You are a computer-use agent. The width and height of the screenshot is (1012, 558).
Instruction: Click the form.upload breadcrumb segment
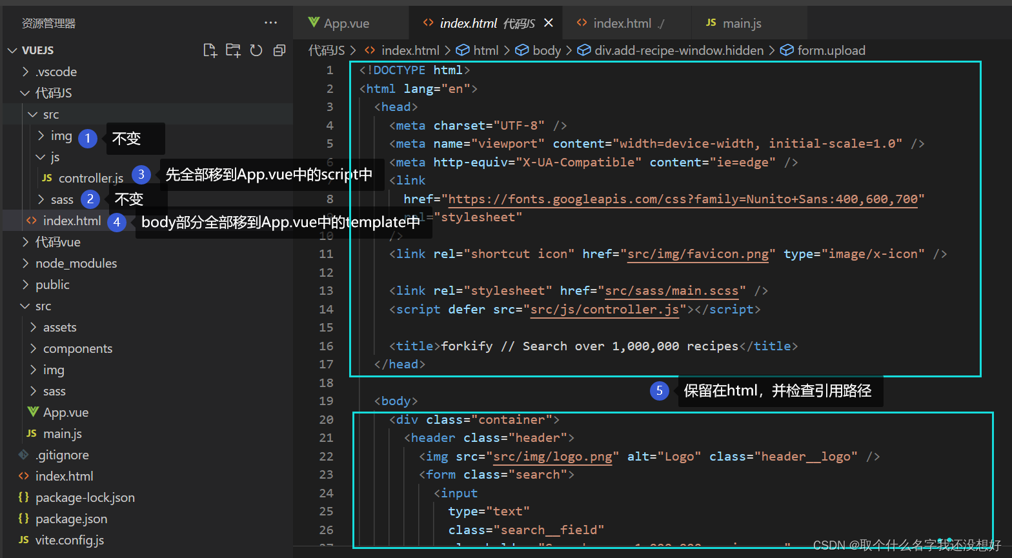coord(831,50)
